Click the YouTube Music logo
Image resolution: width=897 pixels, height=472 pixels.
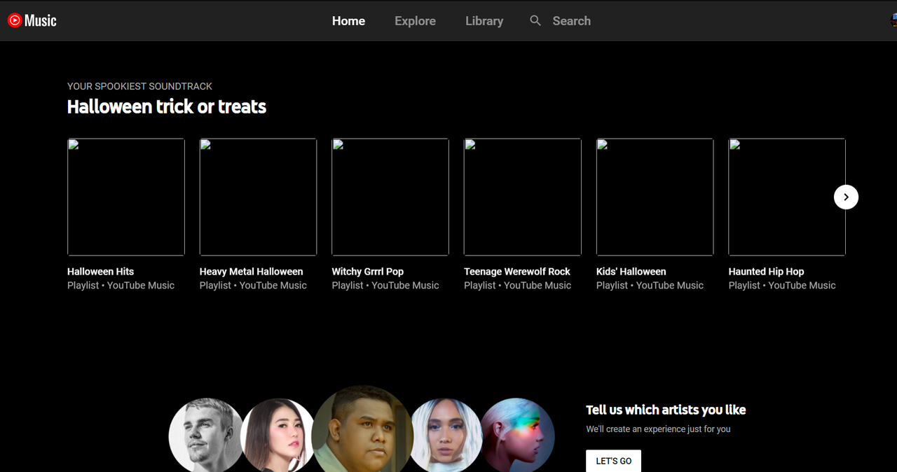pyautogui.click(x=32, y=21)
